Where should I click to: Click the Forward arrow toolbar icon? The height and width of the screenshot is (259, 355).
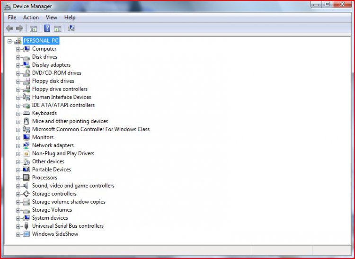pos(19,28)
